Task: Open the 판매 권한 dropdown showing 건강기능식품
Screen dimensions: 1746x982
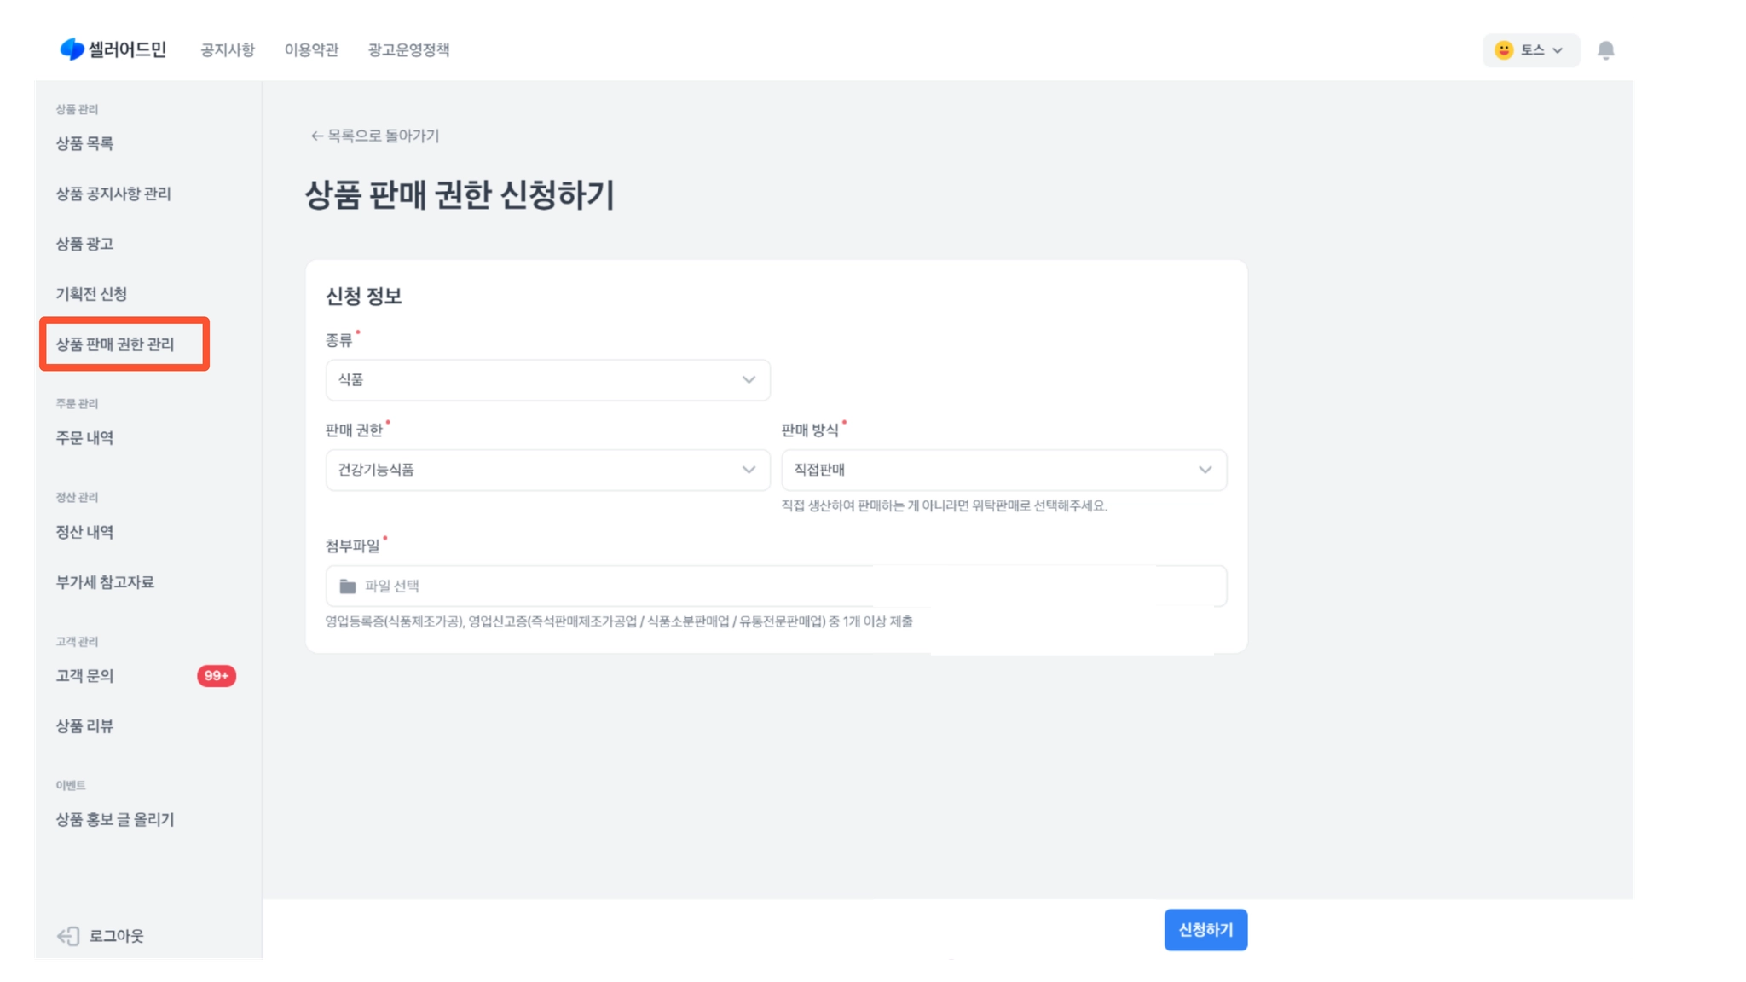Action: [547, 470]
